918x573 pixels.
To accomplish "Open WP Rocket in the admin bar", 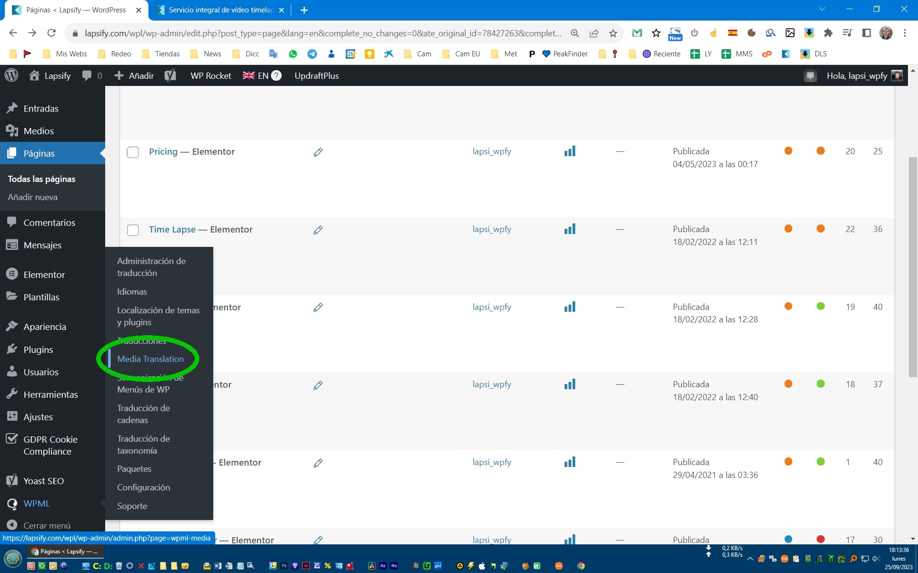I will click(210, 75).
